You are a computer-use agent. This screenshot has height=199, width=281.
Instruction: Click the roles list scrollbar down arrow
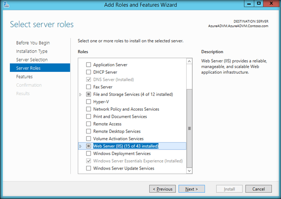point(189,171)
